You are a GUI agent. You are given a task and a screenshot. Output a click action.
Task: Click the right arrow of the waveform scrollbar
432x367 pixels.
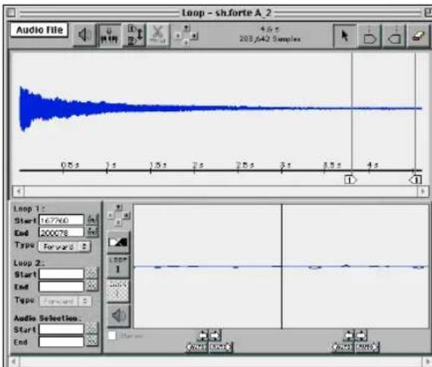[x=422, y=191]
